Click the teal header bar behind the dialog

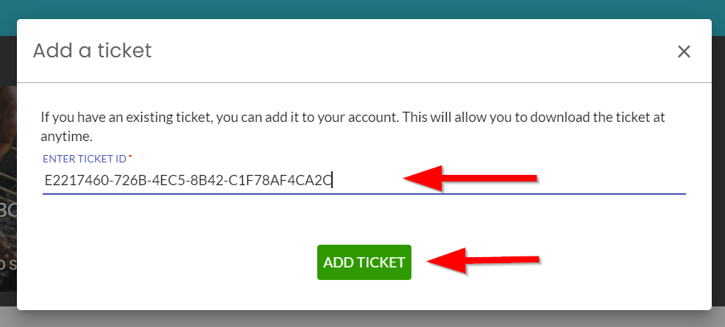[362, 10]
